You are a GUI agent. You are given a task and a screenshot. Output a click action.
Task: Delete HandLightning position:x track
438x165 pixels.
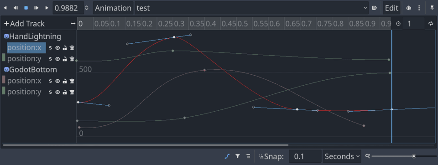pyautogui.click(x=72, y=48)
